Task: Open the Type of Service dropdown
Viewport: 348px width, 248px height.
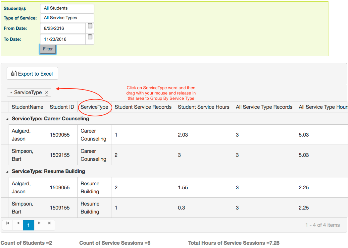Action: (67, 18)
